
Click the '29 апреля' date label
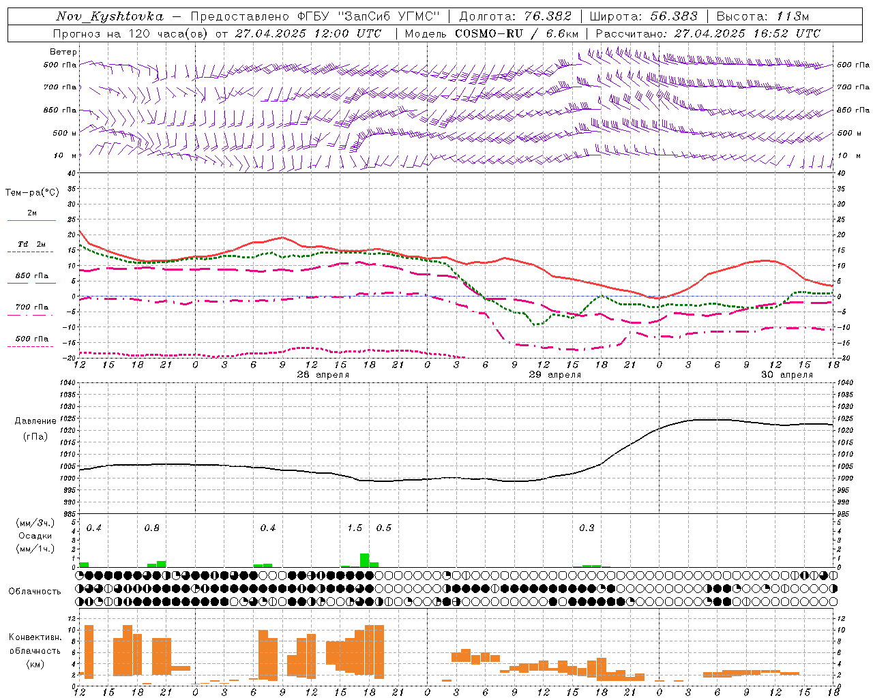click(555, 375)
